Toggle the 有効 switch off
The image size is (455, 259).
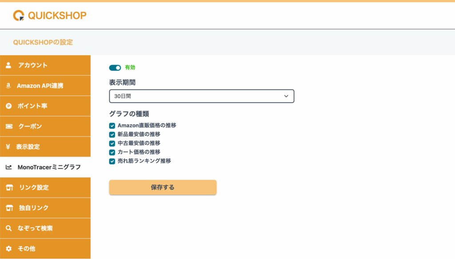(115, 68)
